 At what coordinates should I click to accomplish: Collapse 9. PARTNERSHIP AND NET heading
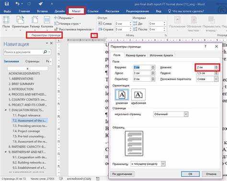point(6,152)
